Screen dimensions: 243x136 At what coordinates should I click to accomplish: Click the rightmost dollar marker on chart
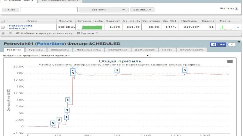(x=185, y=70)
